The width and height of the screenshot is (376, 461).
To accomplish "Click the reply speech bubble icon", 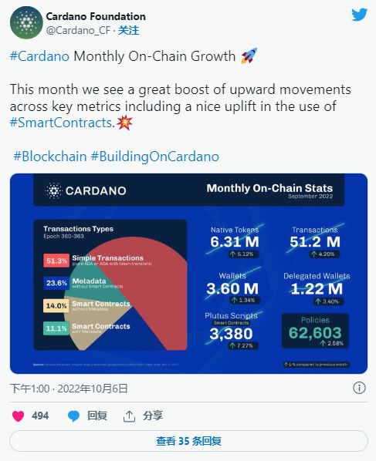I will (73, 416).
